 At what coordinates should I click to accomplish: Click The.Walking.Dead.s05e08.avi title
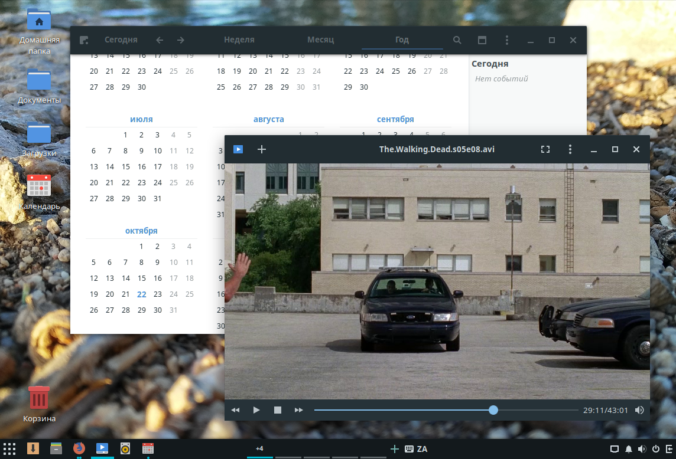click(x=437, y=149)
